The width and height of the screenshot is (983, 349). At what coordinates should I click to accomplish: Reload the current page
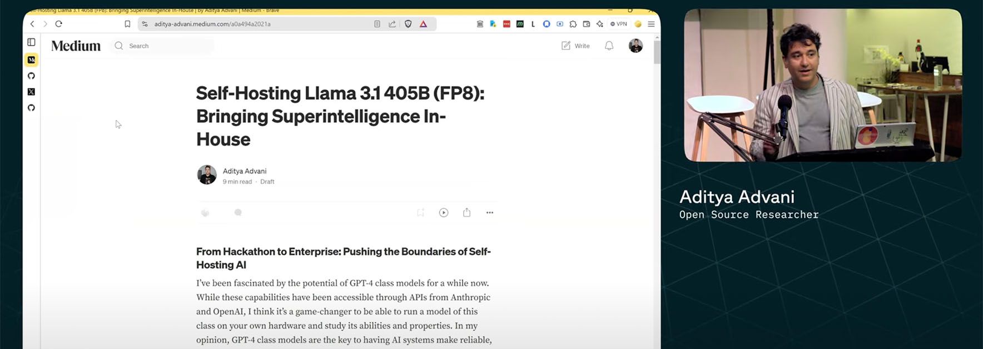pyautogui.click(x=58, y=24)
